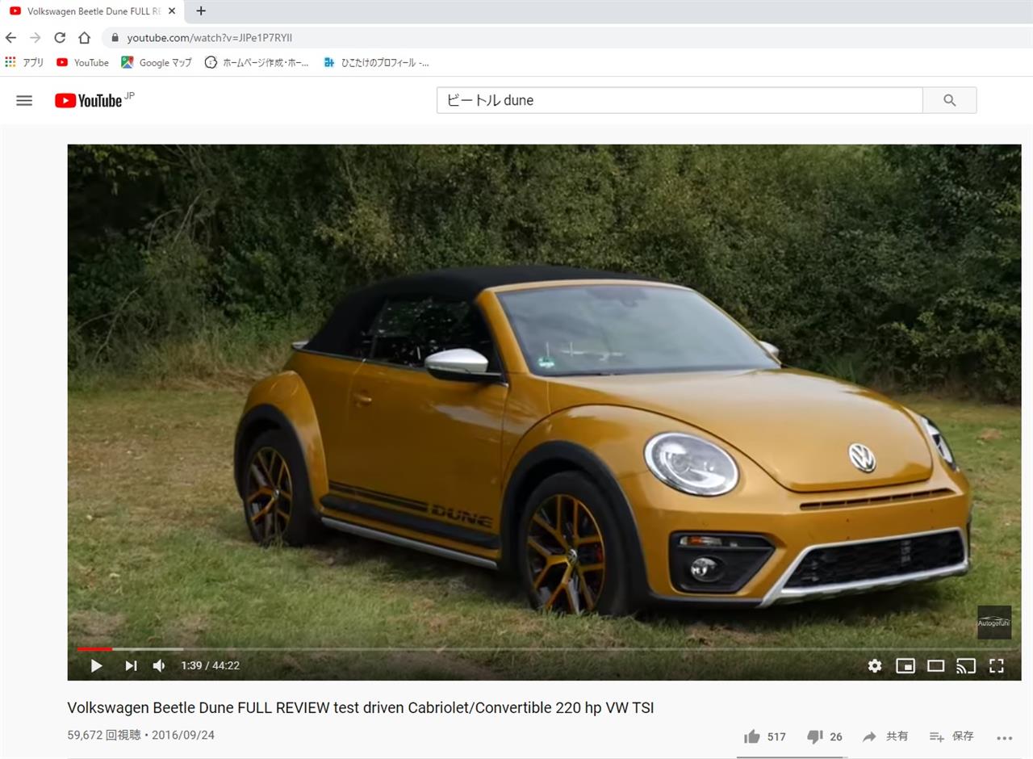Open the browser home page
This screenshot has height=759, width=1033.
pyautogui.click(x=84, y=37)
